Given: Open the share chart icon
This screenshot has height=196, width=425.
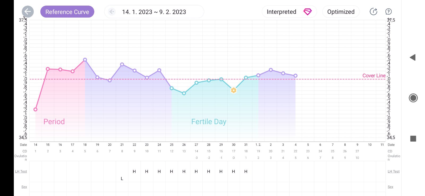Looking at the screenshot, I should [x=373, y=12].
